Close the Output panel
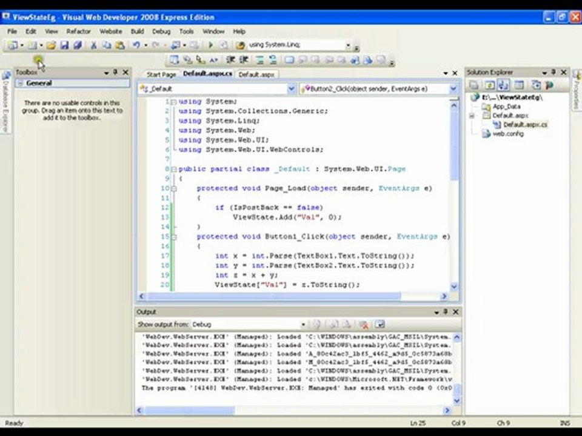 [455, 312]
